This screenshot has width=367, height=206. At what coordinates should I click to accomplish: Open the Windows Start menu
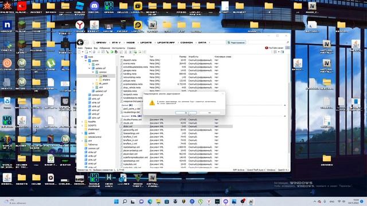pos(116,201)
